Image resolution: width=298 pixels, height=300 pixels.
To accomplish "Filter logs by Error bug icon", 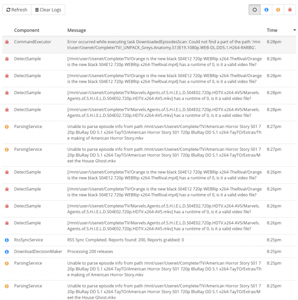I will coord(290,10).
